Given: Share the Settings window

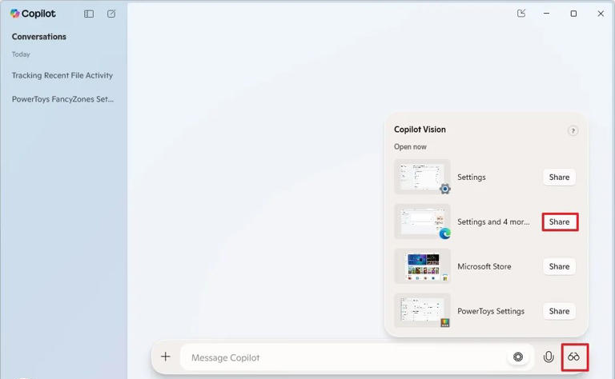Looking at the screenshot, I should (x=559, y=177).
